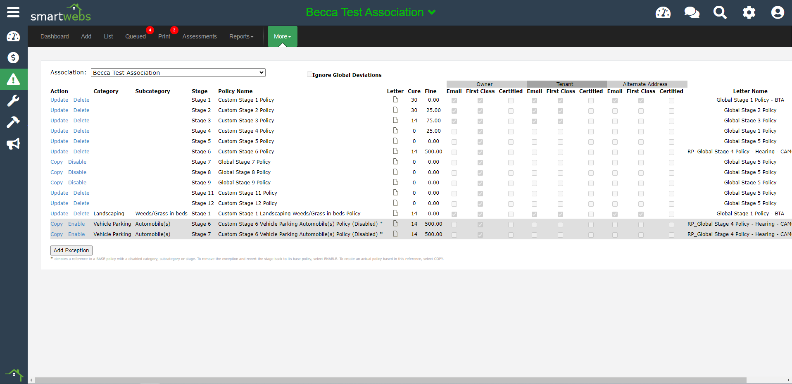The width and height of the screenshot is (792, 384).
Task: Open the List menu item
Action: [108, 36]
